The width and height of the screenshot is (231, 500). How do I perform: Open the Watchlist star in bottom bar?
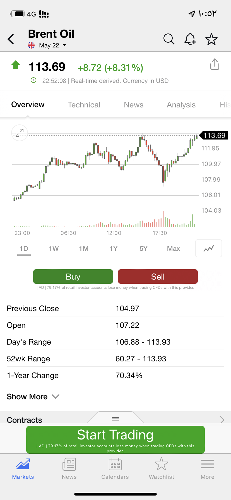(x=162, y=469)
